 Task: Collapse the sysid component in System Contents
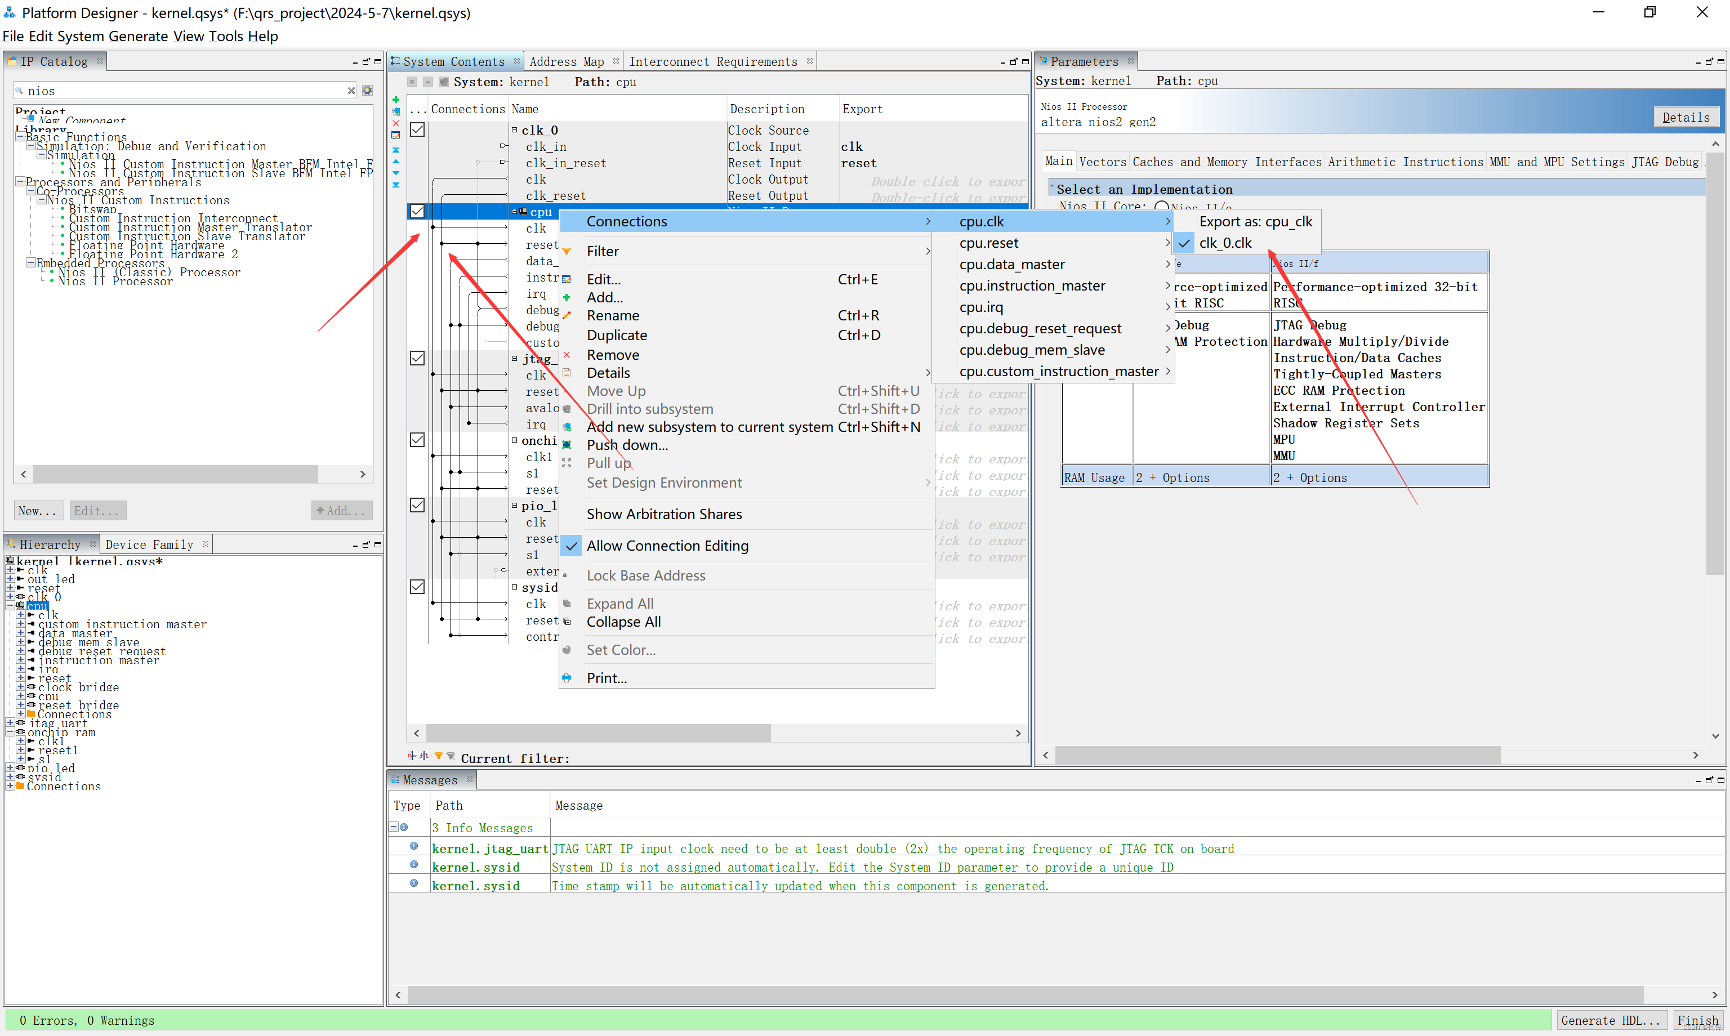515,587
